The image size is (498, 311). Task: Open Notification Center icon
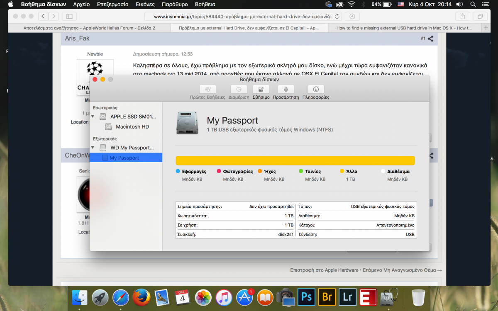(x=486, y=4)
